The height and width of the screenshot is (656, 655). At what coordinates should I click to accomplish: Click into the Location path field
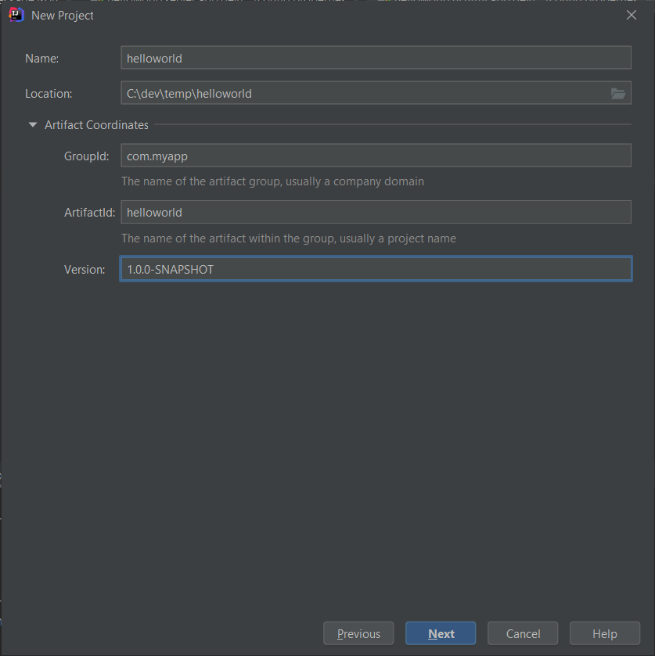tap(365, 93)
